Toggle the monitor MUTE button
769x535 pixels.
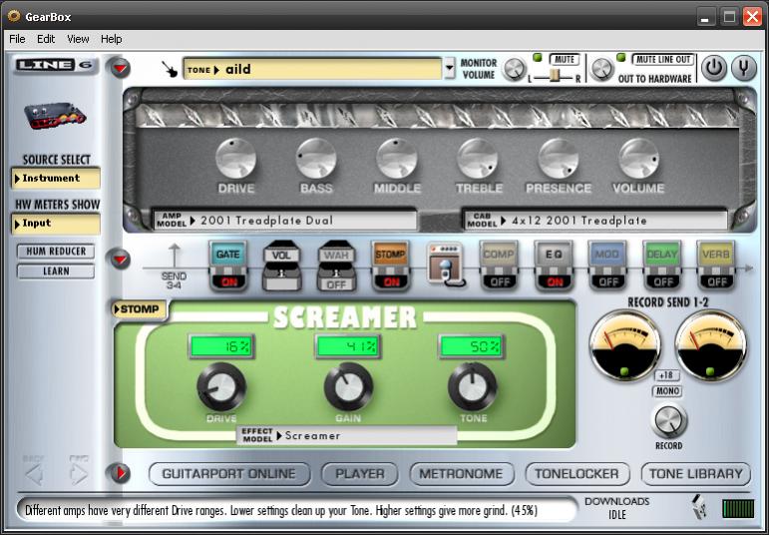click(x=564, y=60)
